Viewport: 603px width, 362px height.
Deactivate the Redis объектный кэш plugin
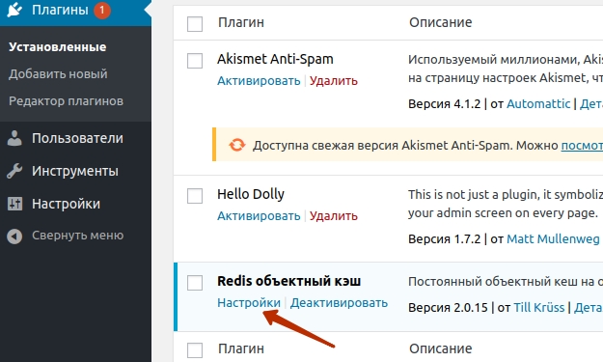point(339,303)
